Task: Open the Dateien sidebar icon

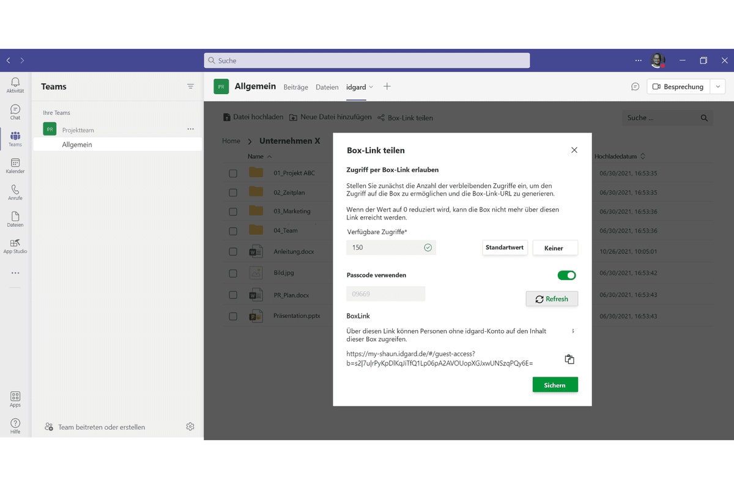Action: (15, 219)
